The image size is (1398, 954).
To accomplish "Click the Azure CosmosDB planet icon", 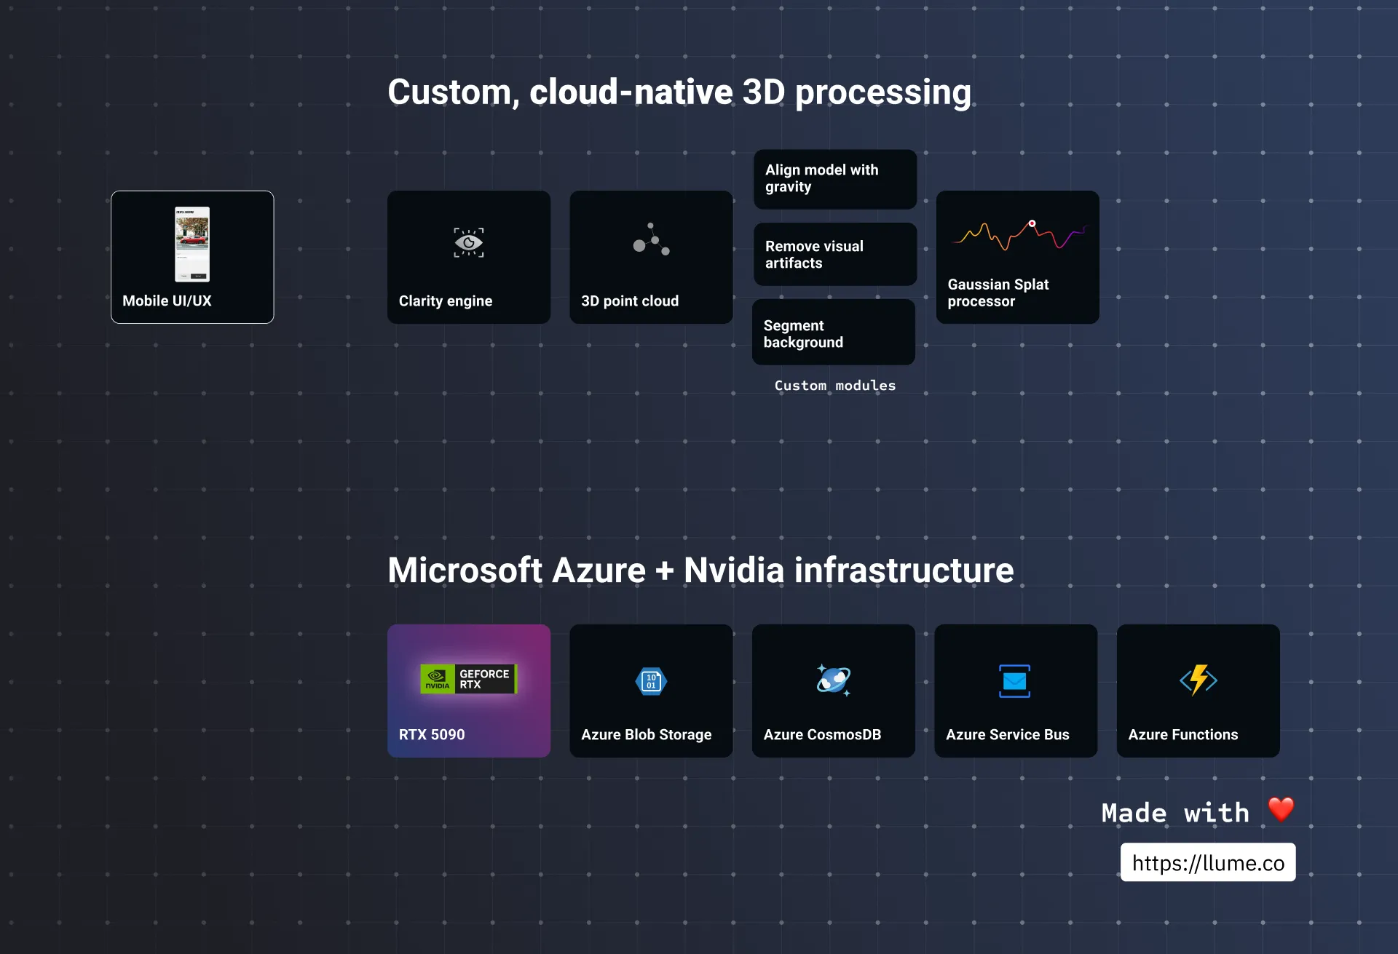I will tap(833, 680).
